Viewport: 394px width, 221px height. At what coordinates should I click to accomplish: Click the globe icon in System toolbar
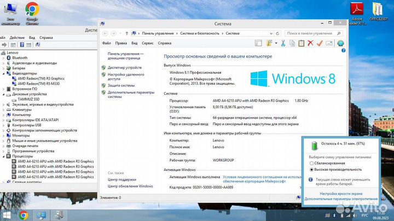tap(340, 43)
